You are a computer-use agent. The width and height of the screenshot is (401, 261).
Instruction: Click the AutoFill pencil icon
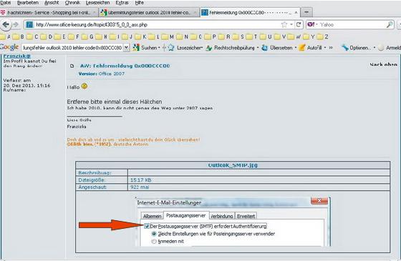click(x=302, y=47)
